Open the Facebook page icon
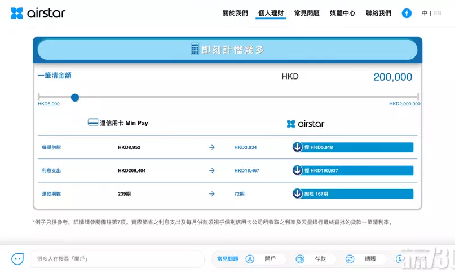455x273 pixels. pyautogui.click(x=407, y=13)
